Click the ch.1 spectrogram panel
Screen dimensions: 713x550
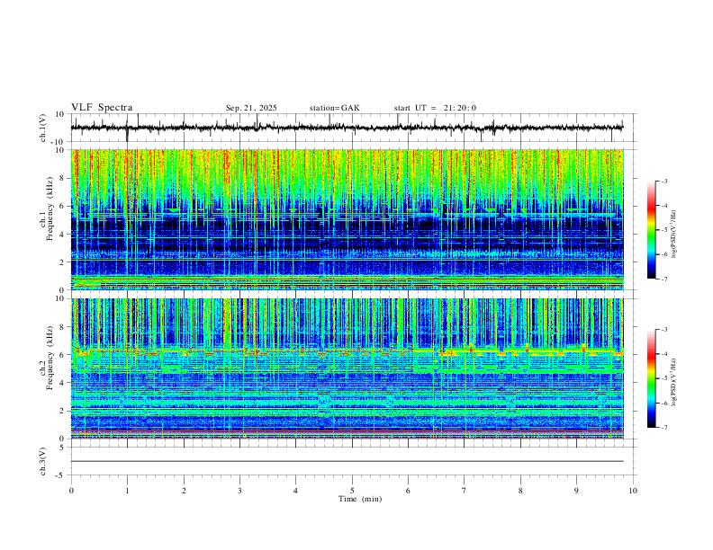tap(347, 219)
